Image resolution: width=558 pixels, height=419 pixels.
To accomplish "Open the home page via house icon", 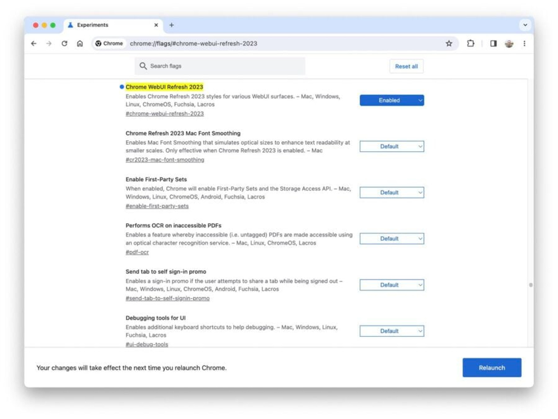I will coord(80,44).
